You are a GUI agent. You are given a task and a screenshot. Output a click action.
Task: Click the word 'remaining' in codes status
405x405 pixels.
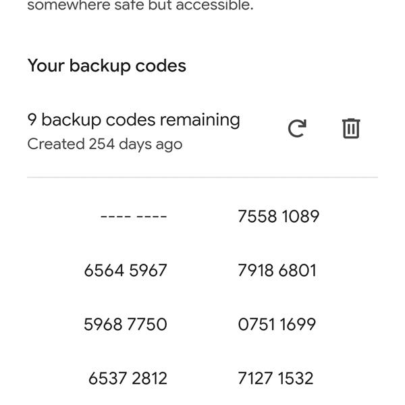[x=200, y=120]
